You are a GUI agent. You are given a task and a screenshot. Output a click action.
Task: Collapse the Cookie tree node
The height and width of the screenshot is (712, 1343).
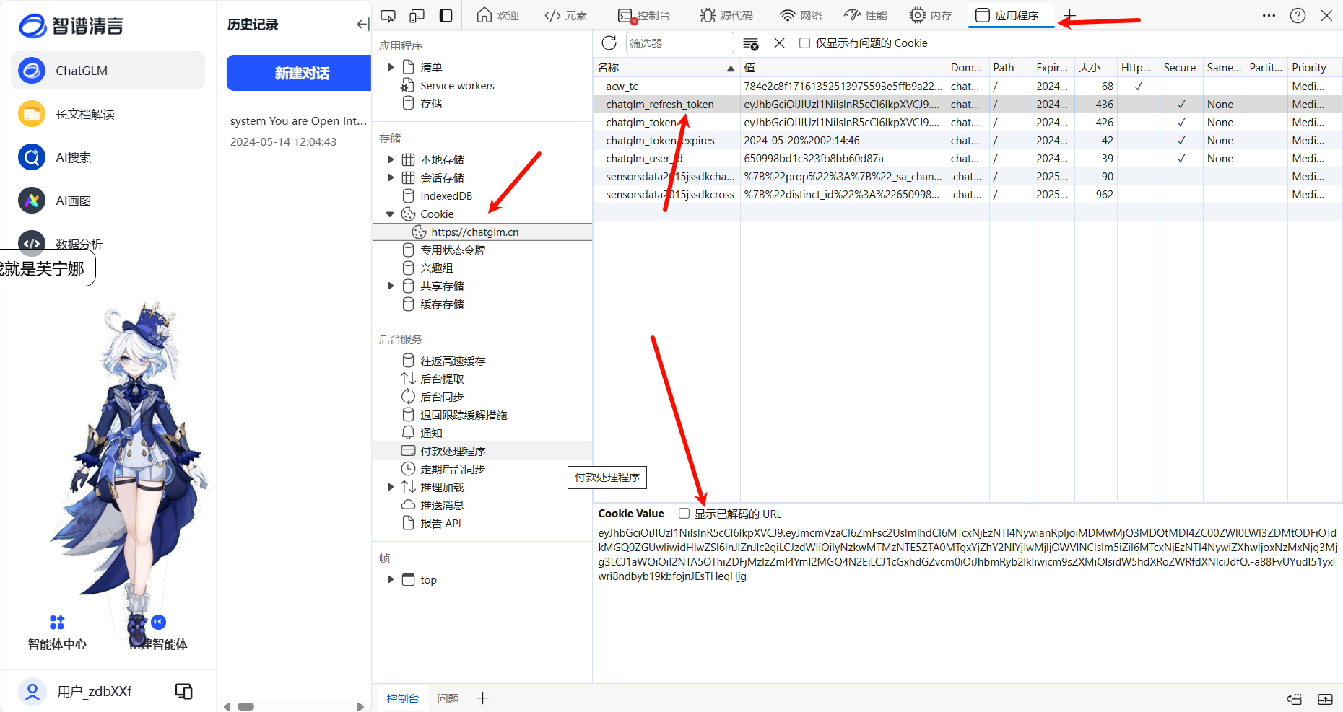[x=391, y=214]
